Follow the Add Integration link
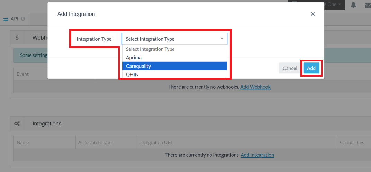The image size is (371, 172). (x=257, y=155)
